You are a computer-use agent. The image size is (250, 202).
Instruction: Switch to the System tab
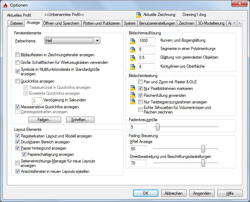130,23
